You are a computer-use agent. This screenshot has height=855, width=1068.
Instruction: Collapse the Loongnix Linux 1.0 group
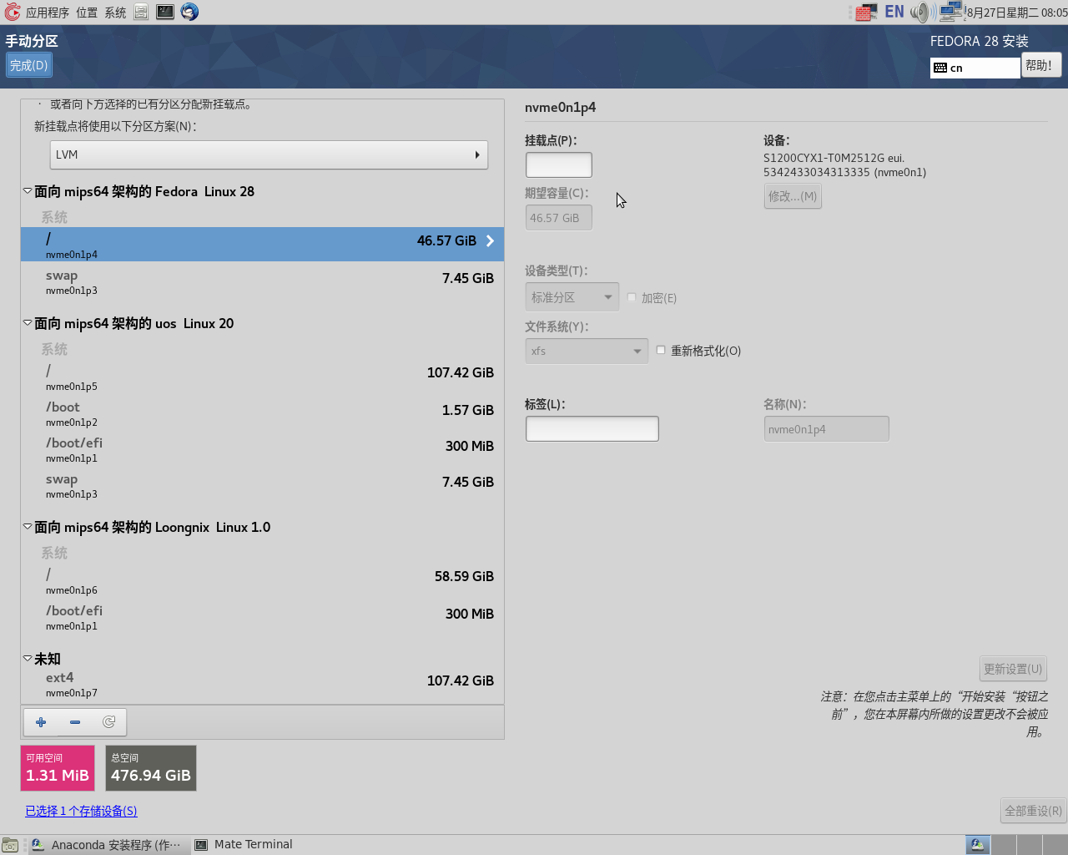point(28,527)
